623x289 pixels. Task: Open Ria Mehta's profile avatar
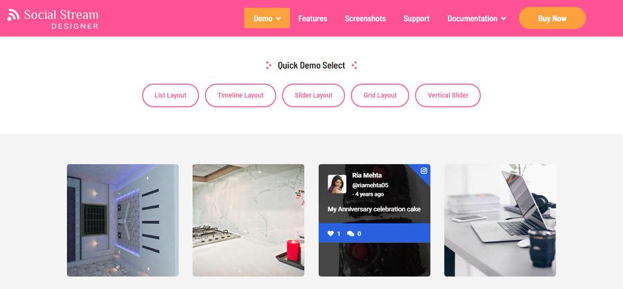[x=337, y=184]
